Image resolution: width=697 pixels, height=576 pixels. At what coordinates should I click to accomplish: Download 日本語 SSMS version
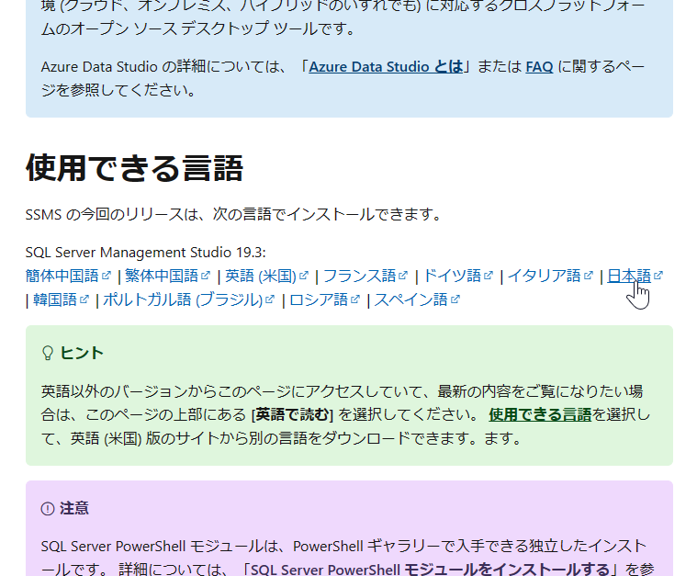click(629, 276)
